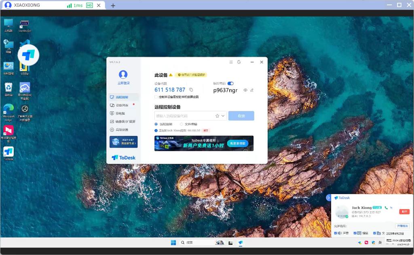Edit the temporary password with pencil icon
Screen dimensions: 414x255
click(252, 90)
